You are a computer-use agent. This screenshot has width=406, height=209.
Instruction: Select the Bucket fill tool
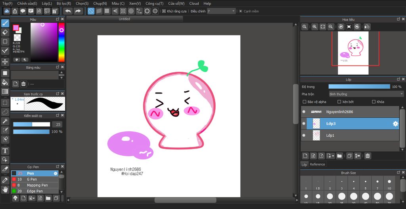click(5, 82)
